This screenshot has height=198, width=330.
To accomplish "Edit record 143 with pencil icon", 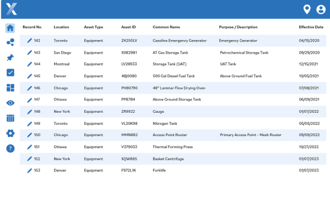I will pos(30,52).
